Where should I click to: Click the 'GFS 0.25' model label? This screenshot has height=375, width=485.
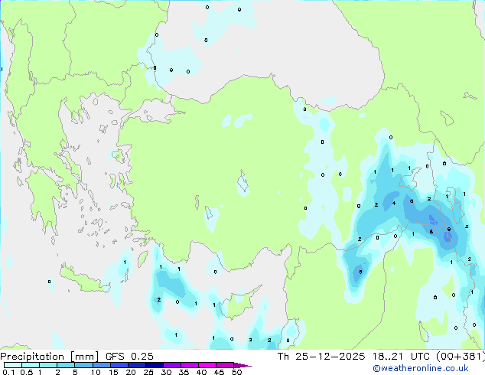pos(129,357)
